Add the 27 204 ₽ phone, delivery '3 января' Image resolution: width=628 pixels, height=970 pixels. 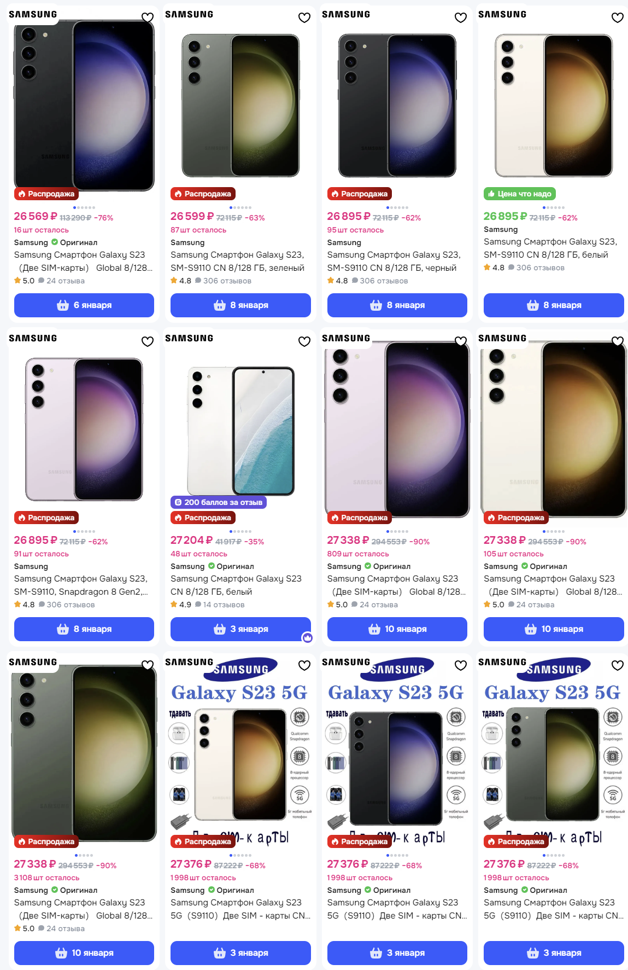point(240,629)
